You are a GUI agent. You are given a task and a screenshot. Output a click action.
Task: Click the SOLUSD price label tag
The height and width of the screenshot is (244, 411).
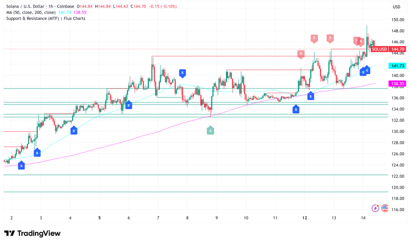379,49
